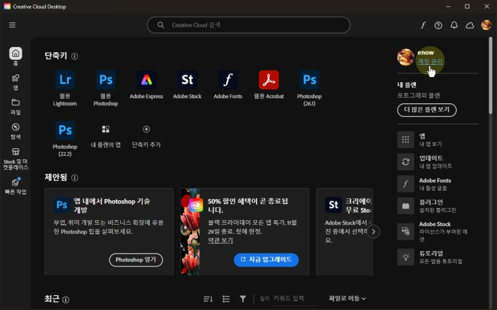This screenshot has height=310, width=497.
Task: Open 튜토리얼 item in right panel
Action: pyautogui.click(x=438, y=257)
